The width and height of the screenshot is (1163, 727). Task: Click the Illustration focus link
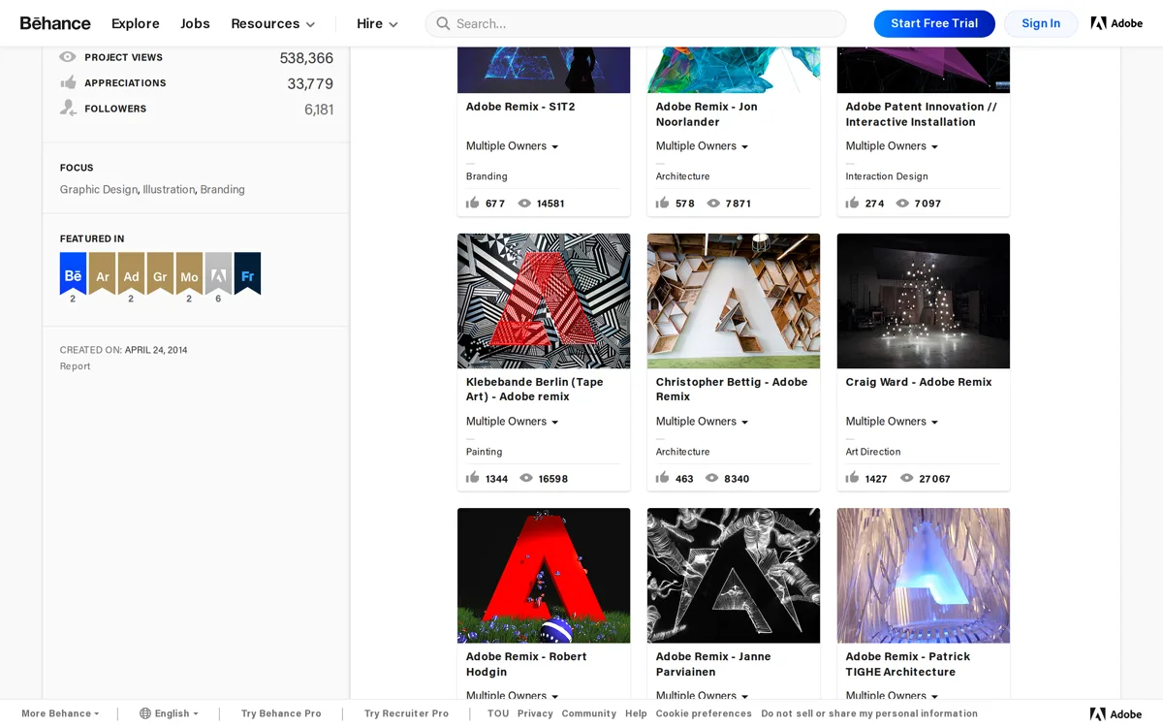point(170,189)
